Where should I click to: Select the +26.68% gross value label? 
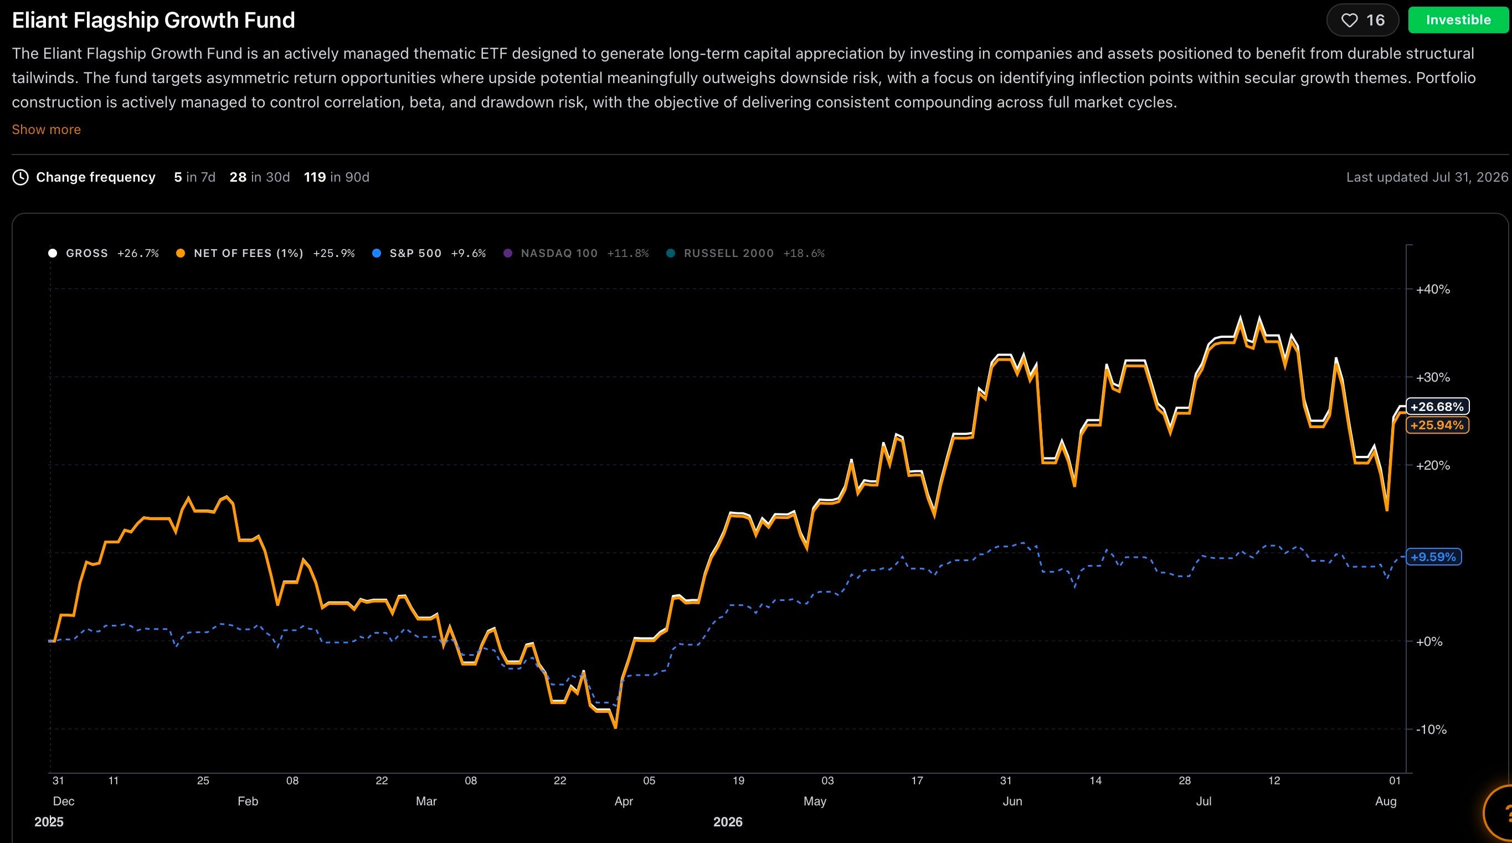tap(1437, 406)
